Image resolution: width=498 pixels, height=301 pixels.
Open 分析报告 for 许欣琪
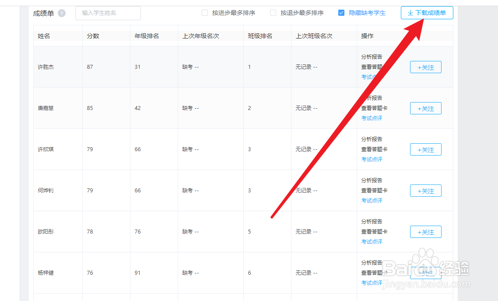click(x=372, y=139)
